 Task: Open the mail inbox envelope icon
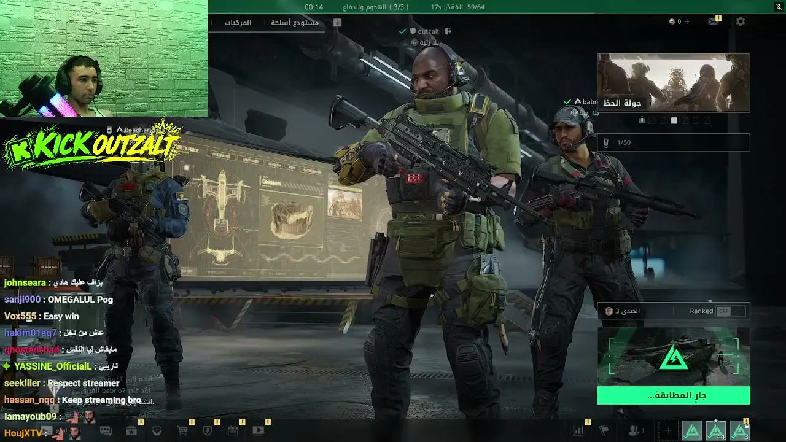713,21
